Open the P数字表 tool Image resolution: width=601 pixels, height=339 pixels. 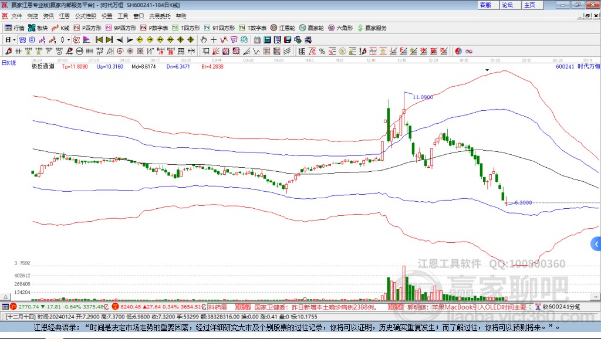[154, 28]
